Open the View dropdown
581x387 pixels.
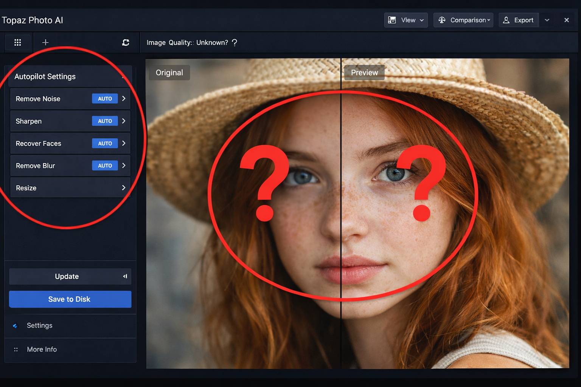point(406,20)
